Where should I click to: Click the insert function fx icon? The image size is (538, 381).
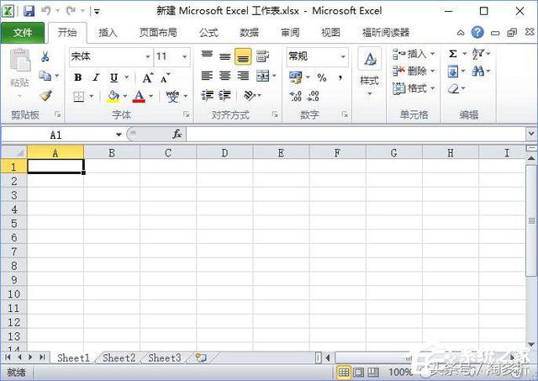coord(177,135)
